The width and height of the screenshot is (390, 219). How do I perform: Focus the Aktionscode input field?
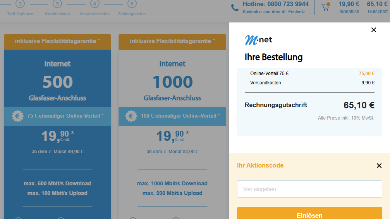(x=309, y=189)
